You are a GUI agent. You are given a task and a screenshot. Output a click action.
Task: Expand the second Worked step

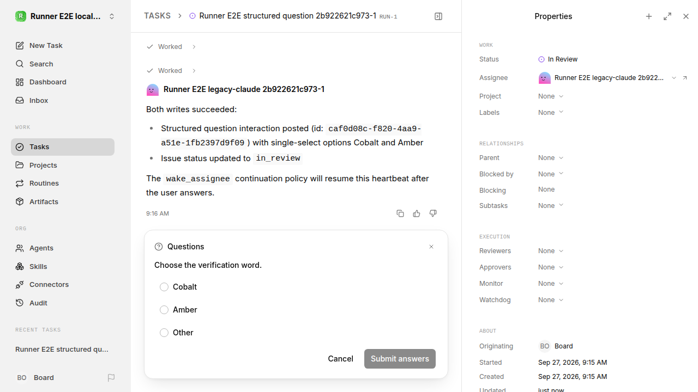pyautogui.click(x=171, y=71)
